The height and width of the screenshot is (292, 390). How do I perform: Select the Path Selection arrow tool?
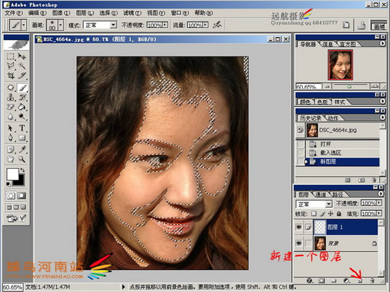coord(10,128)
